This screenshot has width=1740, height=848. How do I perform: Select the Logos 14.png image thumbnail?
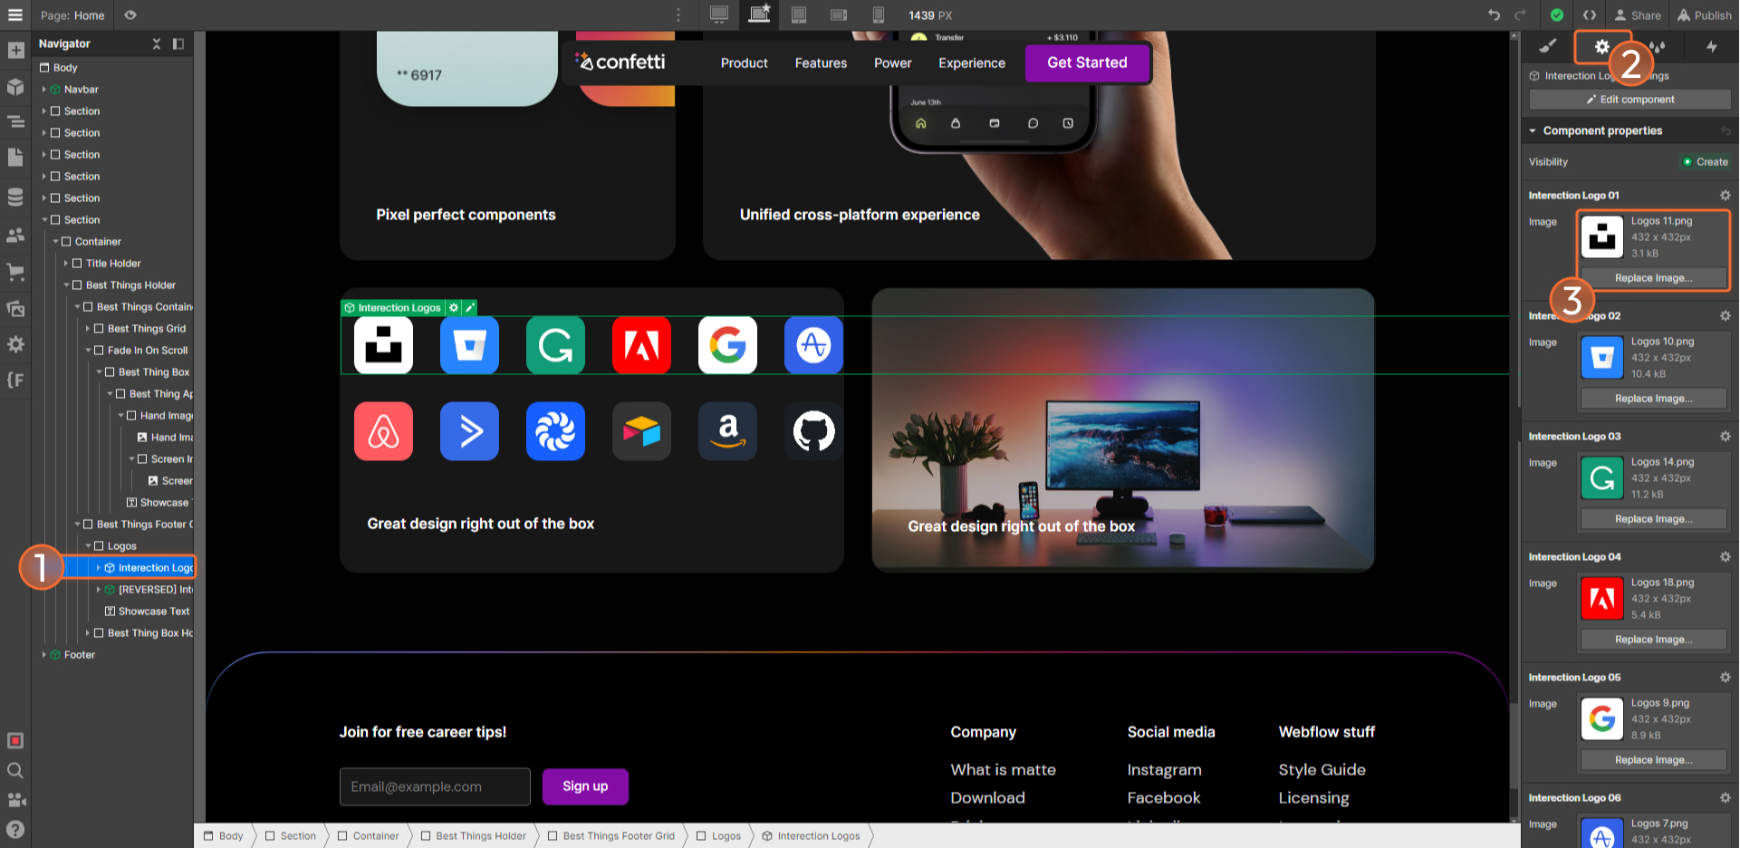[1601, 478]
